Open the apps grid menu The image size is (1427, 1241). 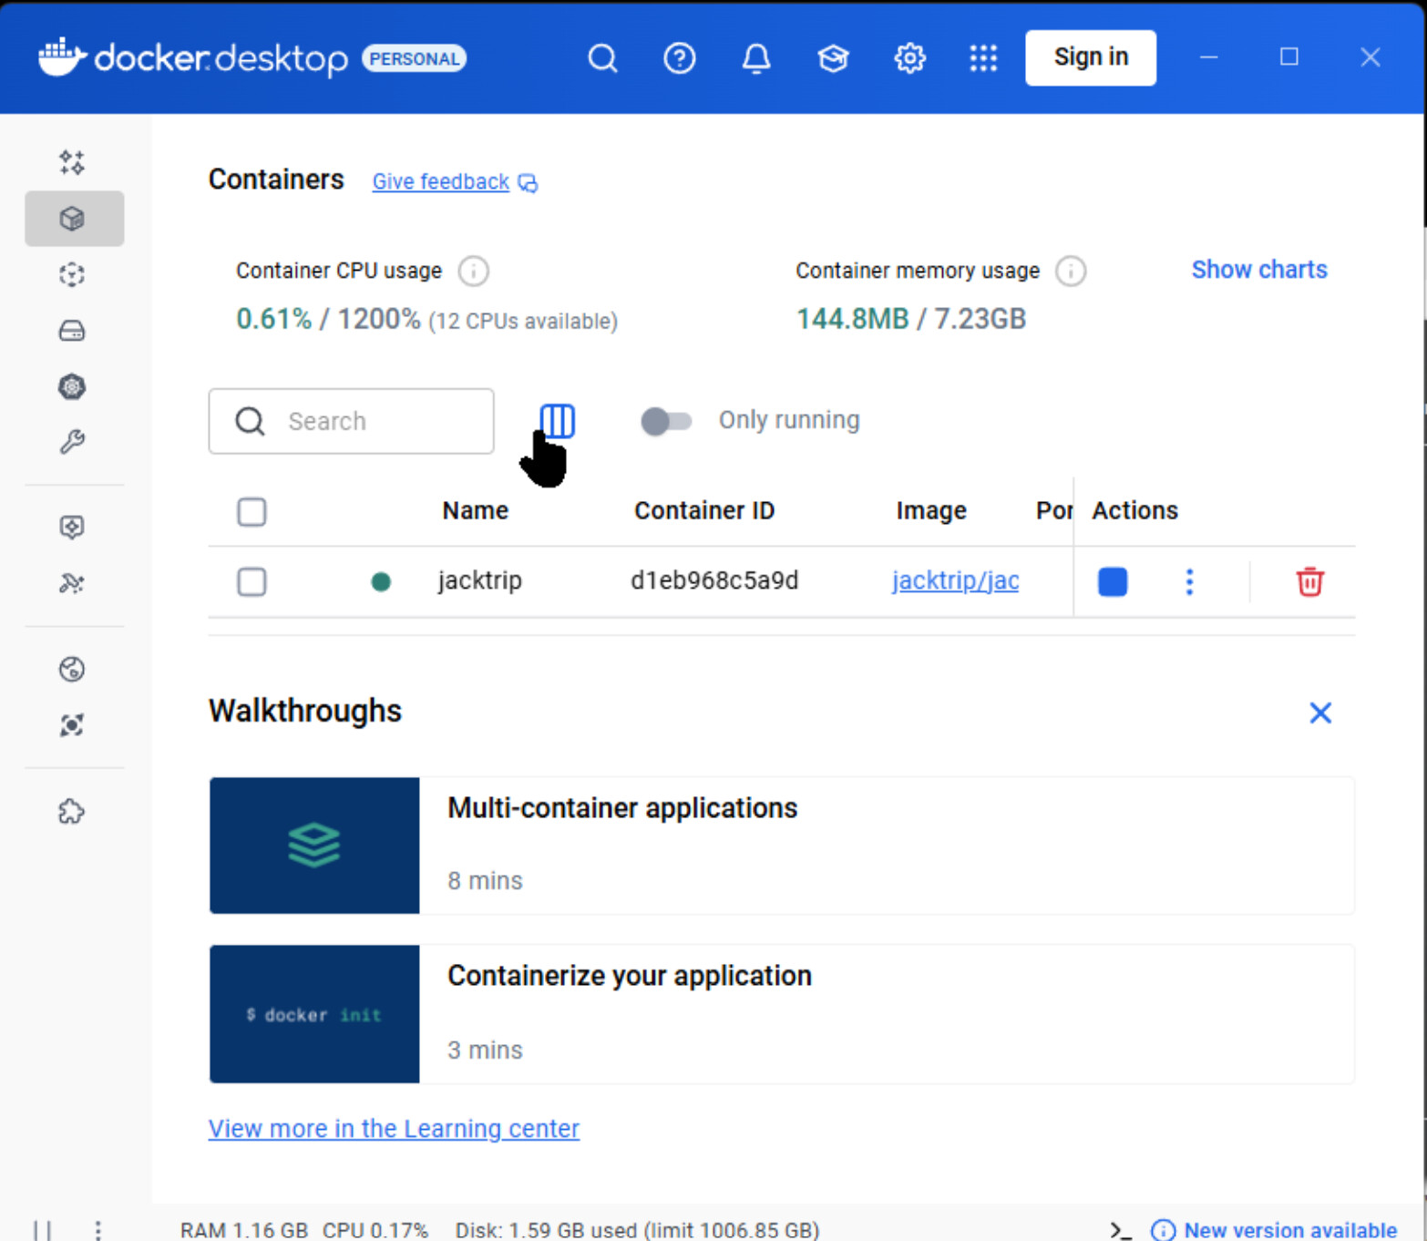coord(983,58)
